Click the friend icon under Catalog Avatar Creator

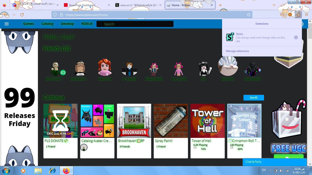(x=84, y=148)
